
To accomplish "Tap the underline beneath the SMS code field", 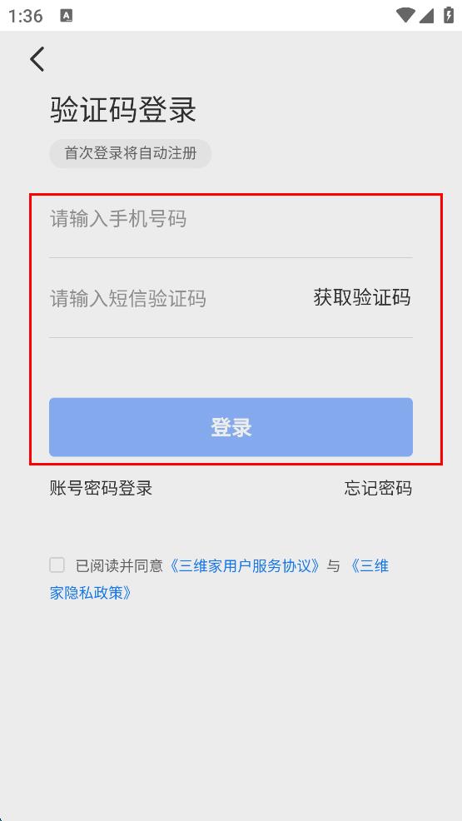I will pyautogui.click(x=231, y=337).
